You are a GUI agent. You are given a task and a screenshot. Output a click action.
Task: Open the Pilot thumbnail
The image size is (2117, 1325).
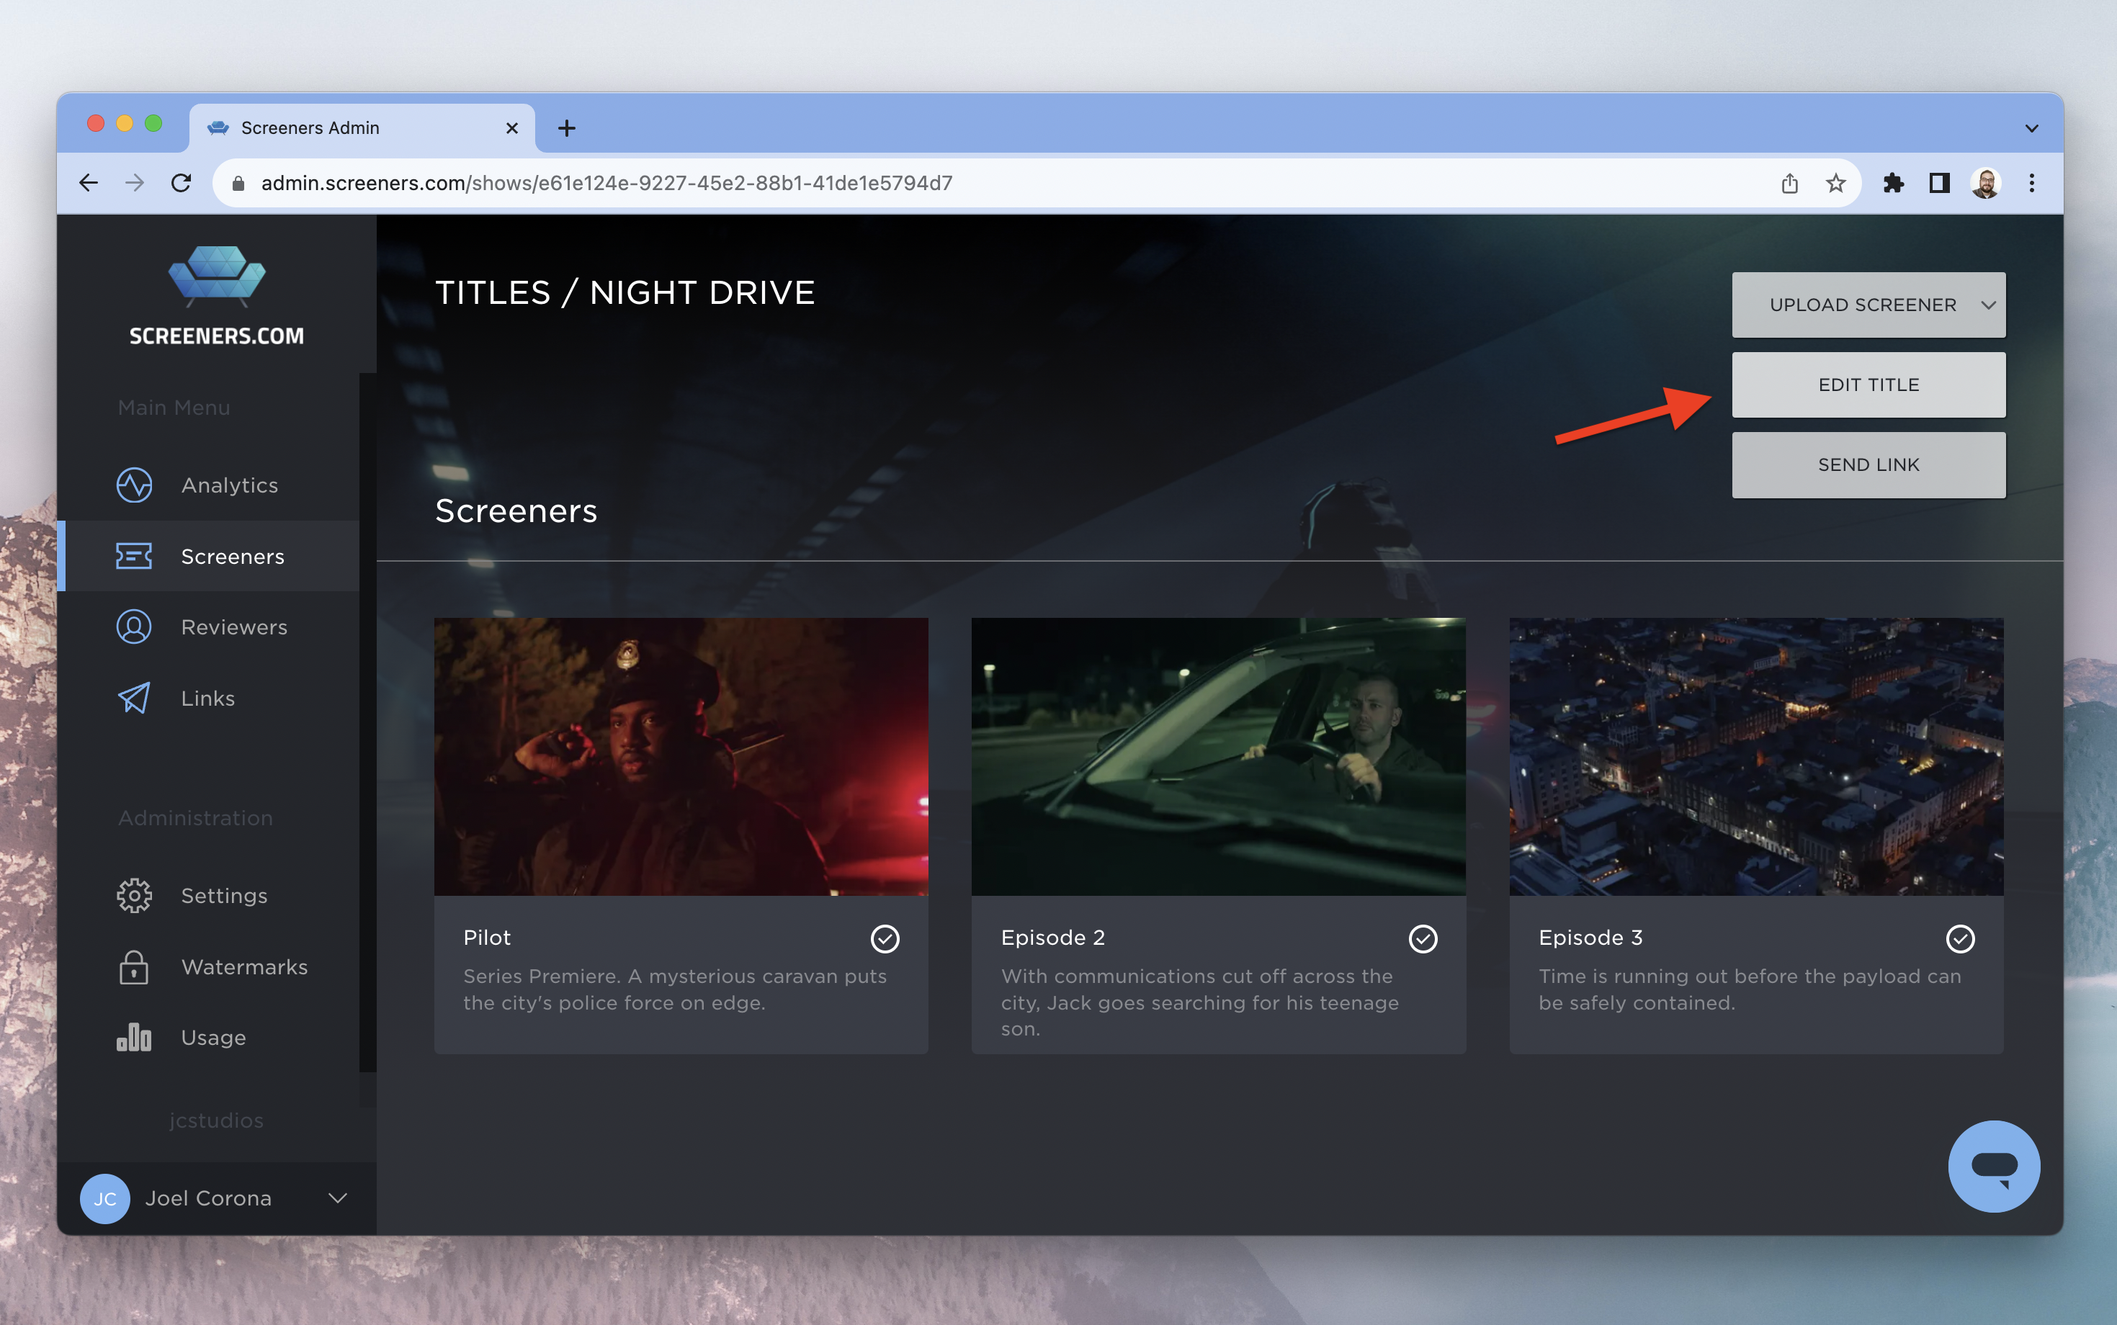coord(680,756)
